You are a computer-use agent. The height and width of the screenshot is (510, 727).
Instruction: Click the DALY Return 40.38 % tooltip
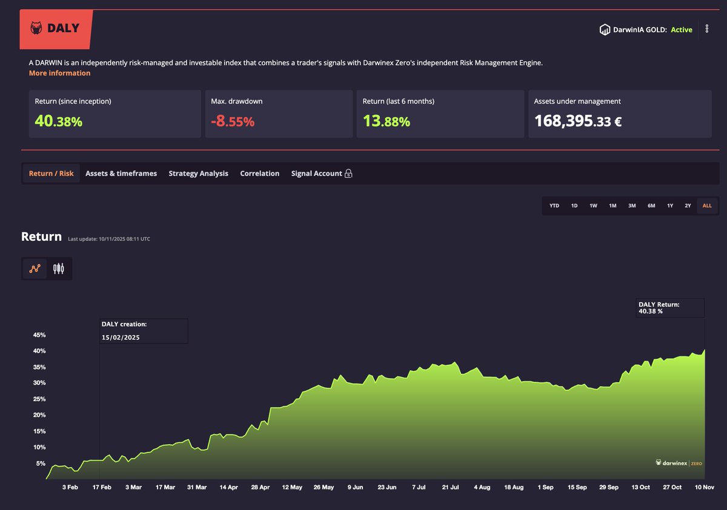(670, 308)
